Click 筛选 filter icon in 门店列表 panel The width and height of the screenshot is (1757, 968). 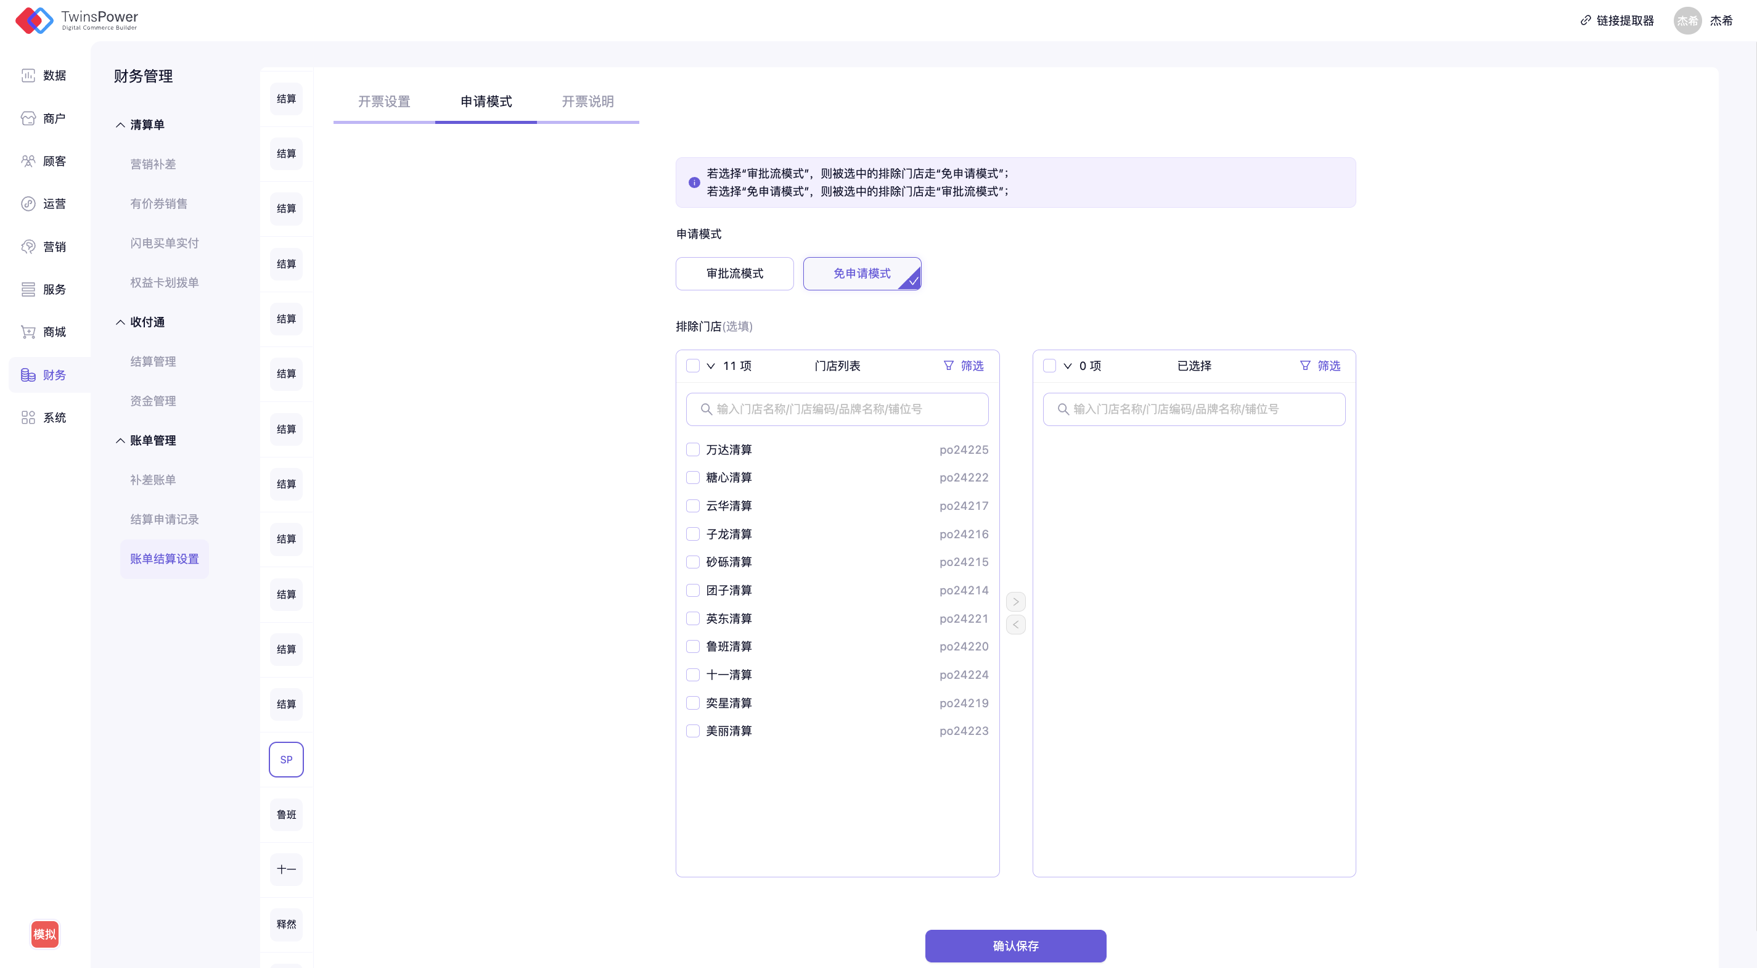point(948,366)
